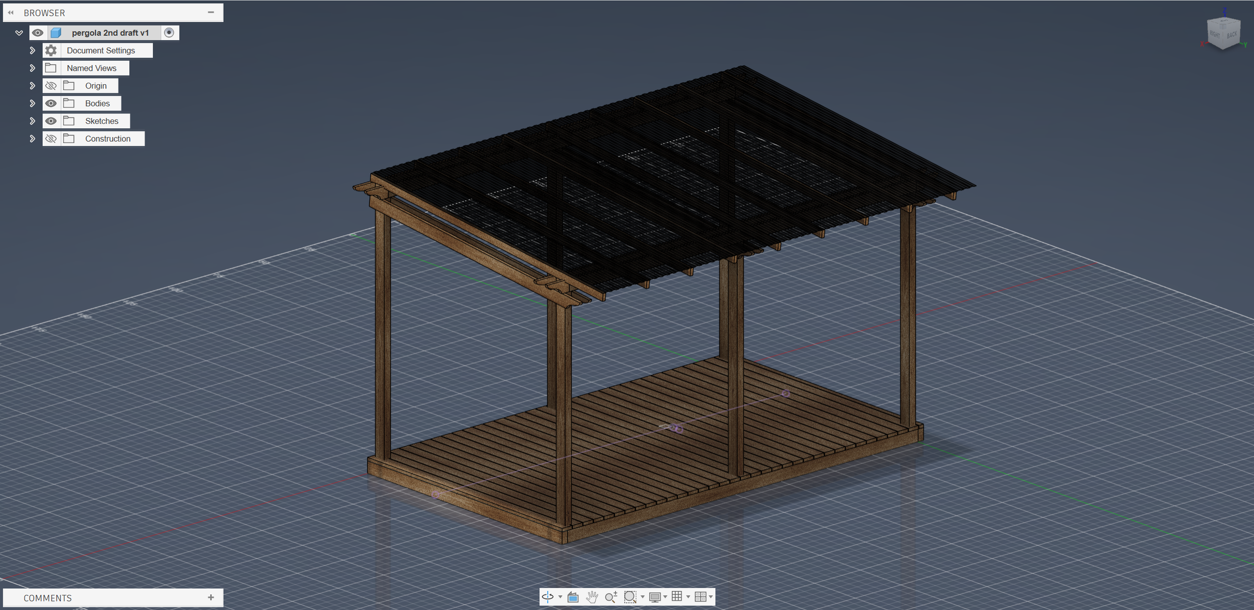The height and width of the screenshot is (610, 1254).
Task: Expand Comments panel with plus button
Action: coord(211,597)
